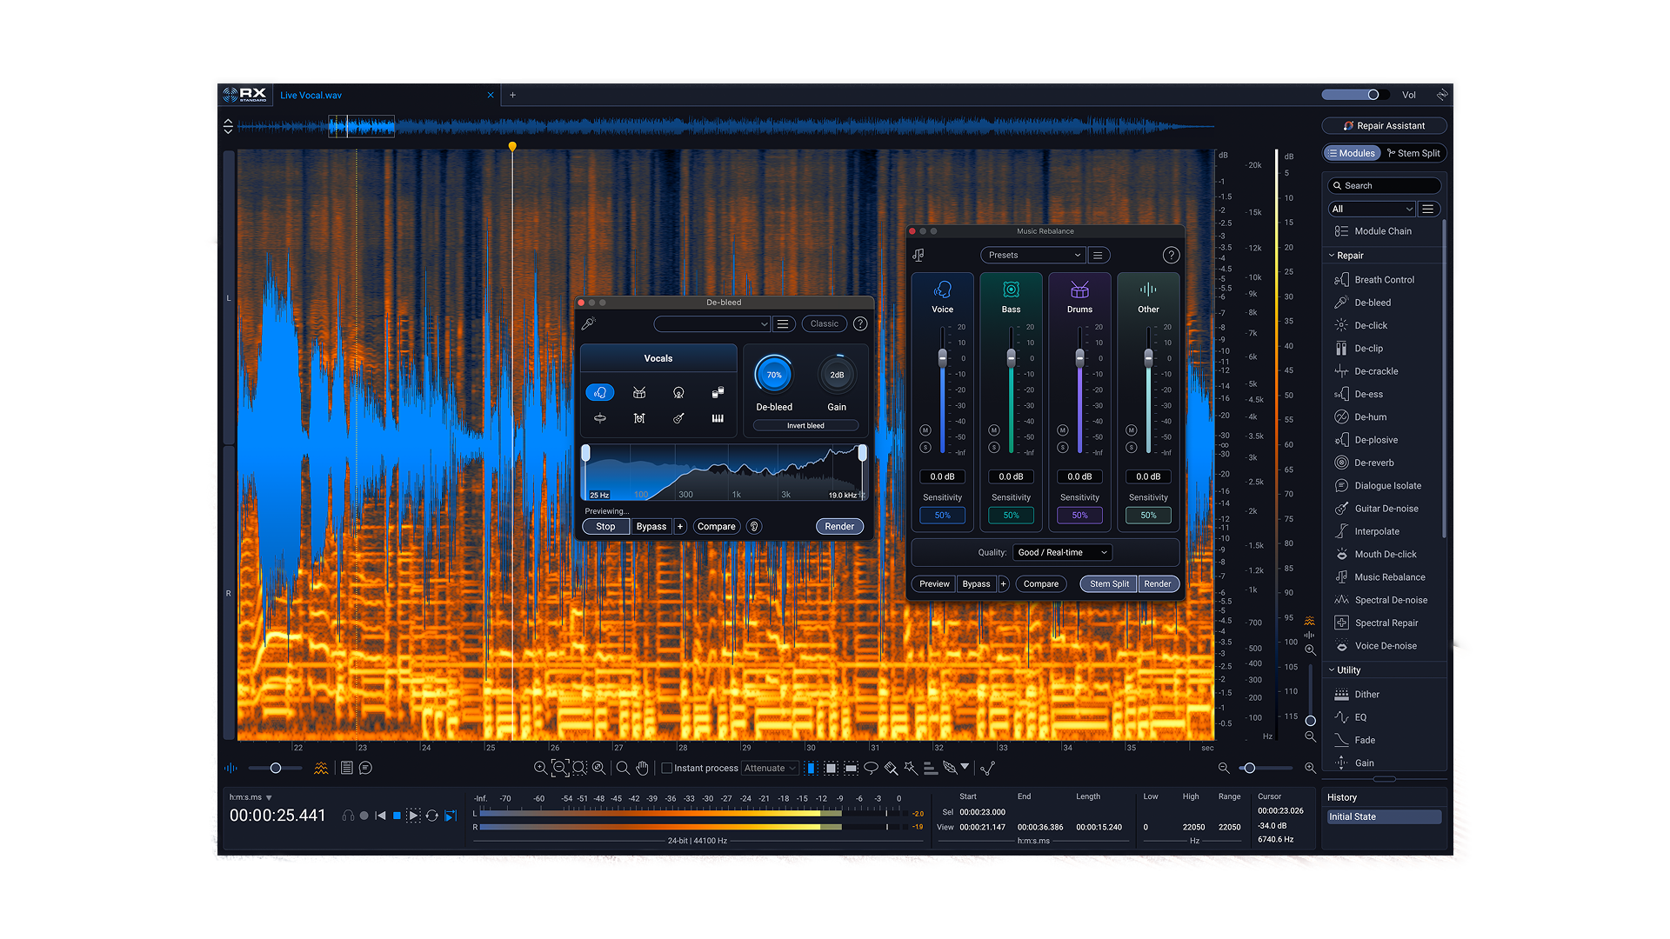The width and height of the screenshot is (1670, 939).
Task: Open the Attenuate process dropdown
Action: pyautogui.click(x=770, y=768)
